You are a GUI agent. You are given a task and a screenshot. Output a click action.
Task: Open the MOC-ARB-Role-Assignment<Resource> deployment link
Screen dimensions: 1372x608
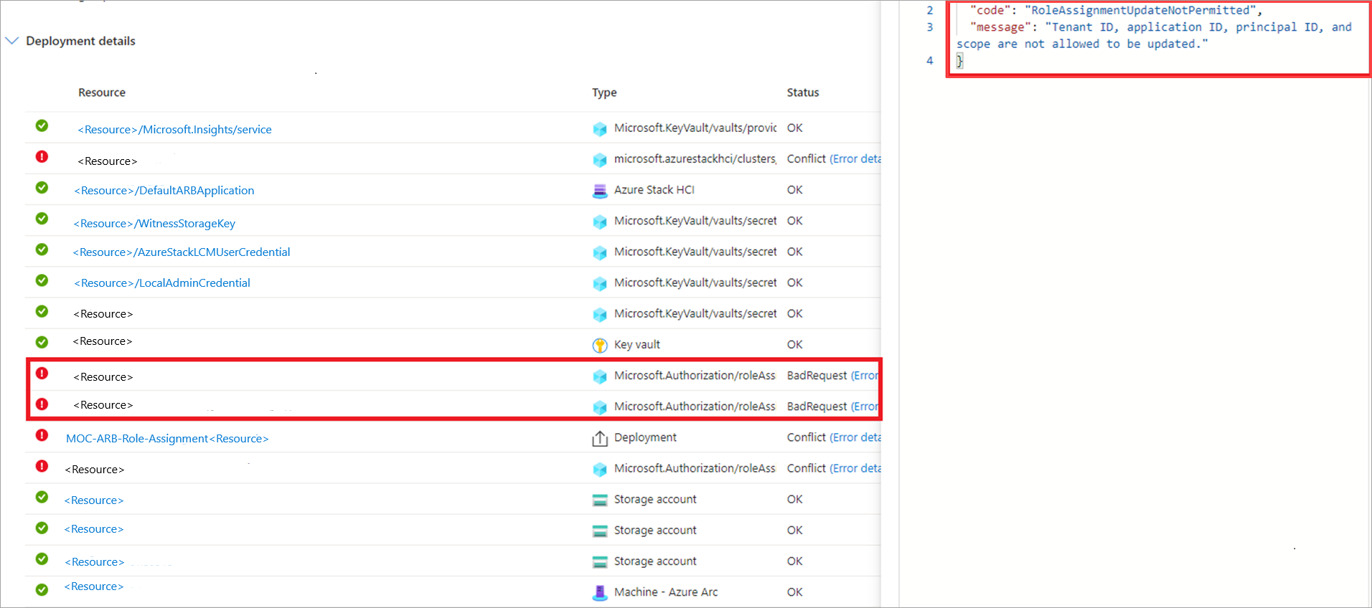pos(167,439)
